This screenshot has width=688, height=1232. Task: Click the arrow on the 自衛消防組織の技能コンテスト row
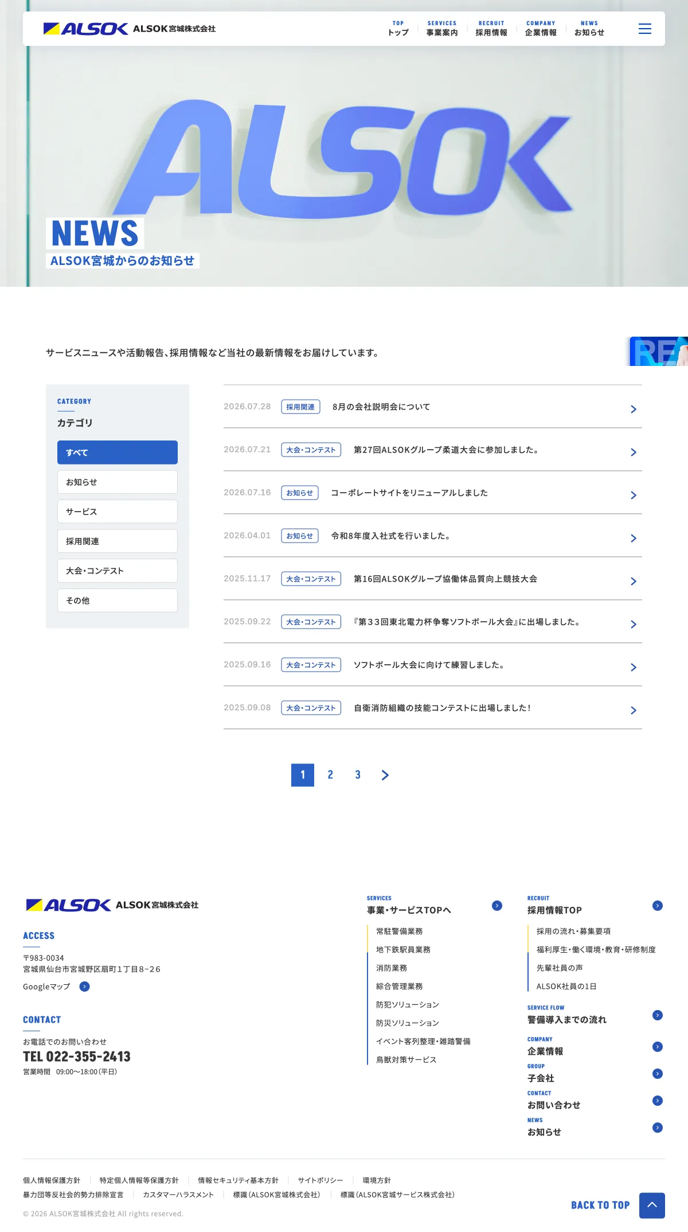click(634, 710)
